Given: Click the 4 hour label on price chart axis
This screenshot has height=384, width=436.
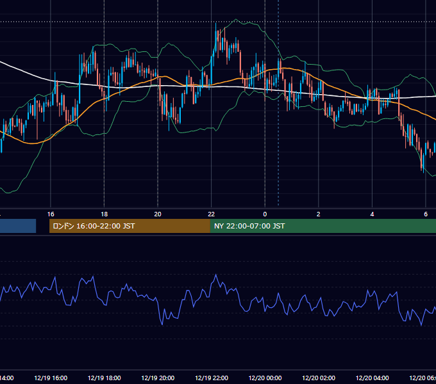Looking at the screenshot, I should coord(372,214).
